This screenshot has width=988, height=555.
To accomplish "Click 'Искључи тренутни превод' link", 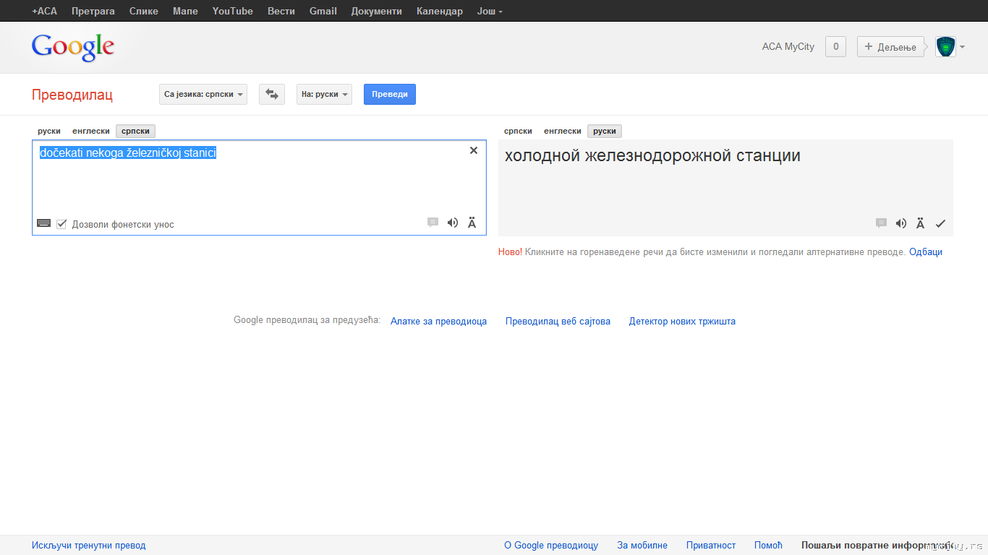I will click(89, 546).
